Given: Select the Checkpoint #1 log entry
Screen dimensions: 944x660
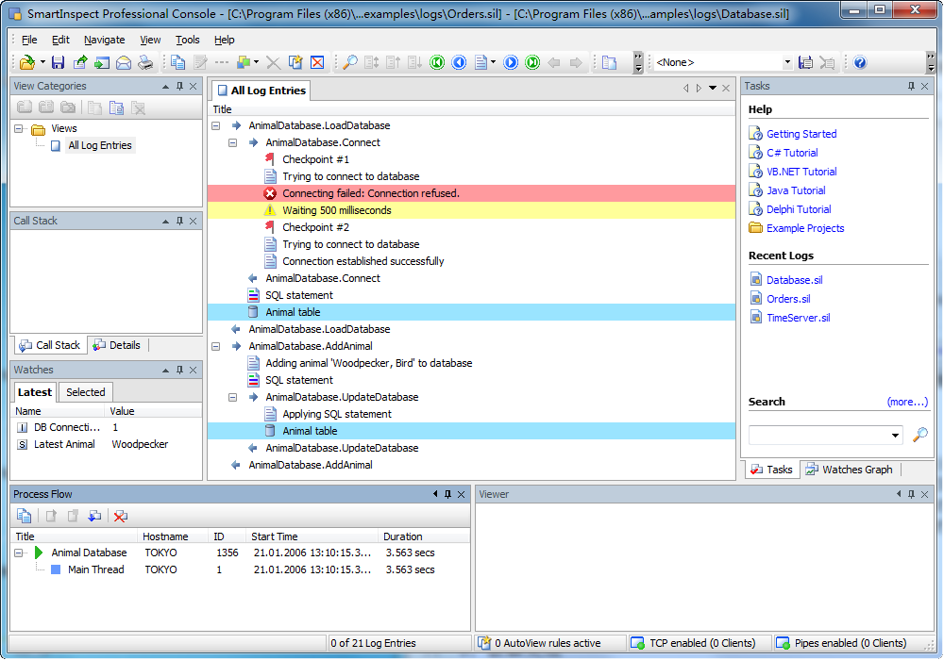Looking at the screenshot, I should tap(315, 160).
